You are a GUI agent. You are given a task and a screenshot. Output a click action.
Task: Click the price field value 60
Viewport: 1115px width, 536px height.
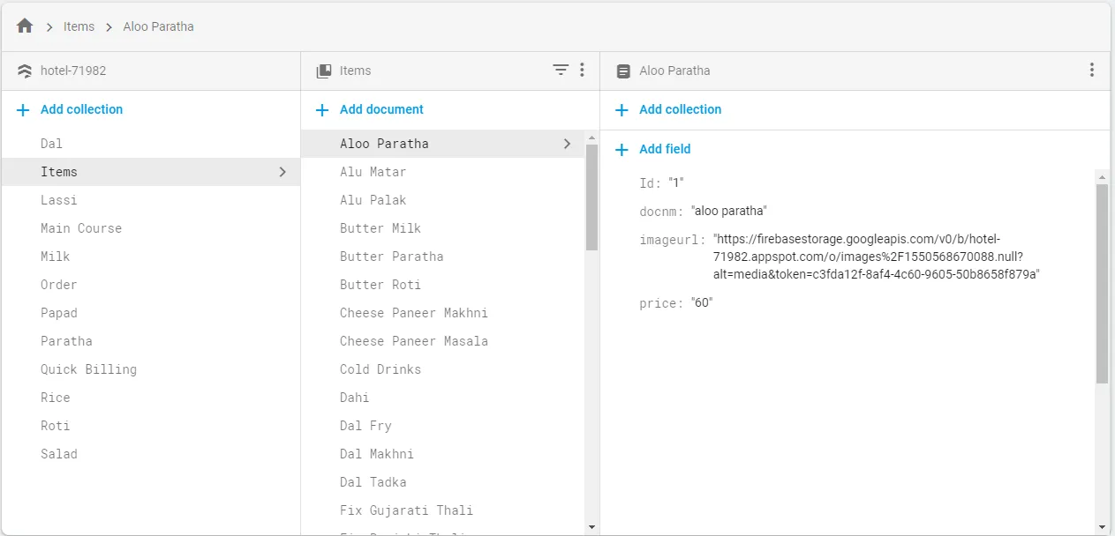pyautogui.click(x=703, y=303)
